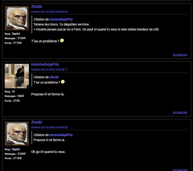Click the post date 20:36:11
Screen dimensions: 193x171
click(49, 69)
